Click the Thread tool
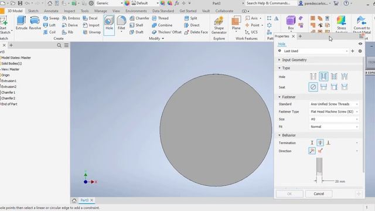 tap(160, 18)
